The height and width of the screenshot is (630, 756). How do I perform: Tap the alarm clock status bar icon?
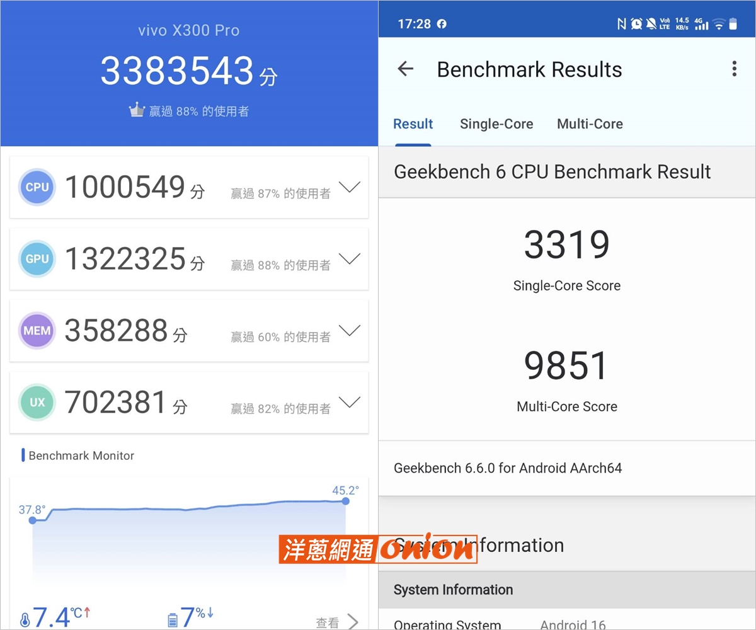tap(636, 24)
